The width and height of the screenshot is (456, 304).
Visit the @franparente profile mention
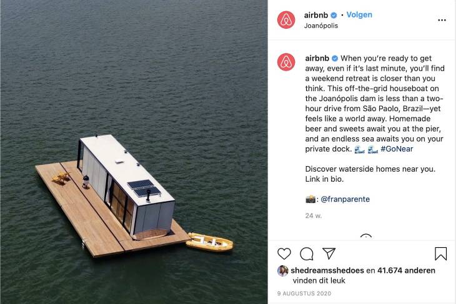click(x=345, y=199)
